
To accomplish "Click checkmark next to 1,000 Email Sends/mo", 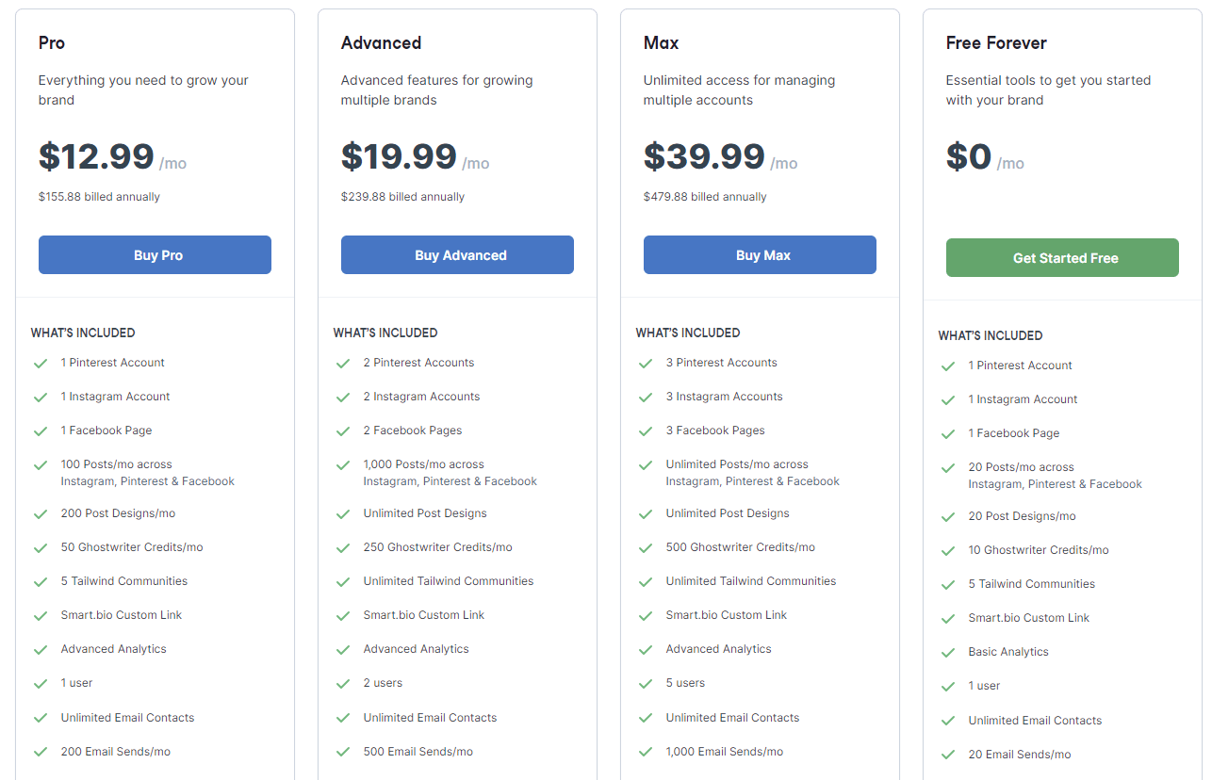I will coord(646,753).
